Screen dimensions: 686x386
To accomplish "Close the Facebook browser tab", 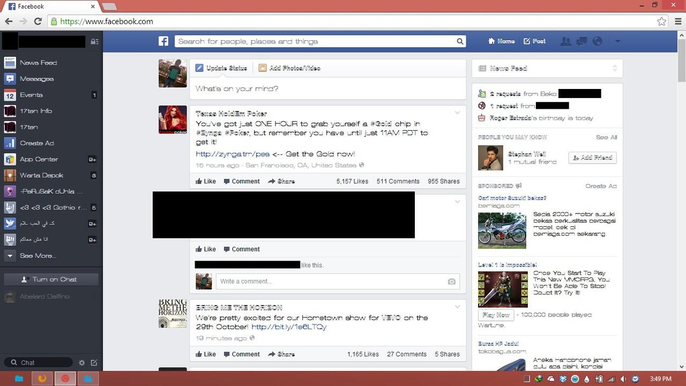I will pos(93,6).
